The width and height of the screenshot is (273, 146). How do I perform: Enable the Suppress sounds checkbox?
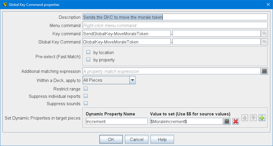pos(86,103)
